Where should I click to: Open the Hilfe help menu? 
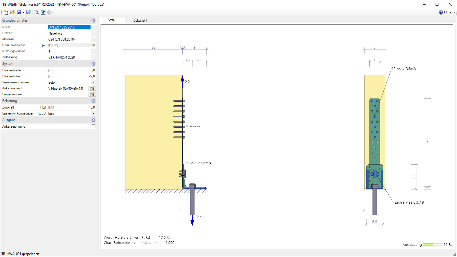[x=447, y=12]
